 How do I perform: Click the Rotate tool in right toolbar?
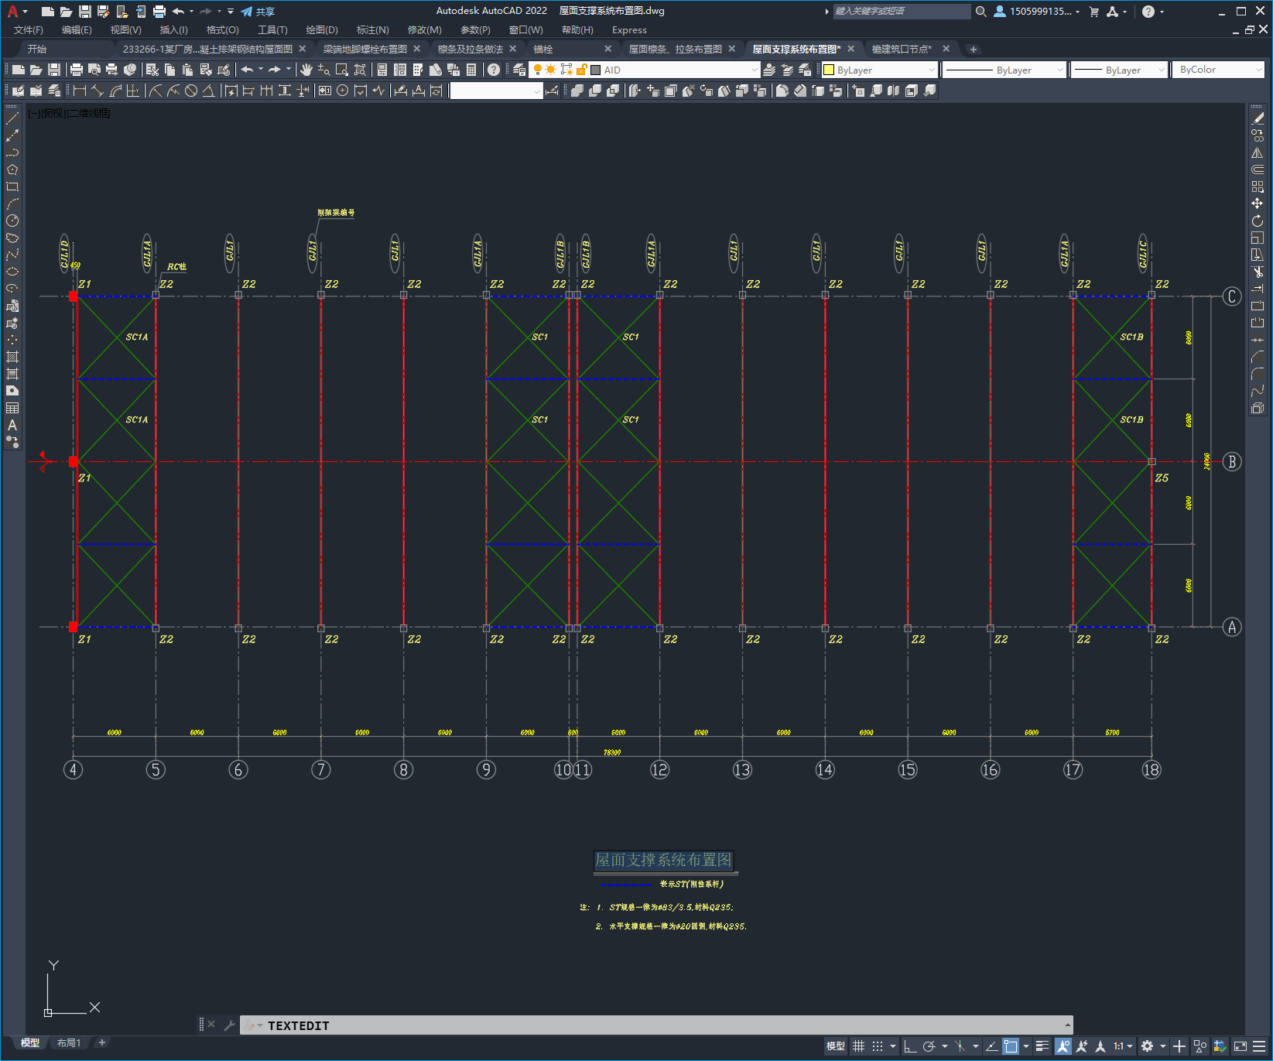(1258, 221)
